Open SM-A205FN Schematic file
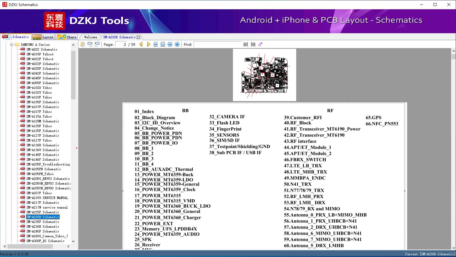This screenshot has height=257, width=456. pos(43,169)
